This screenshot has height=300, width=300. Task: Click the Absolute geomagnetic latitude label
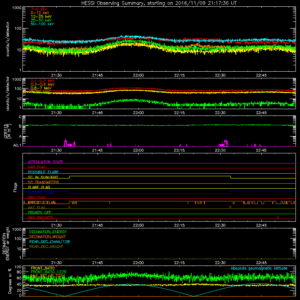click(x=259, y=268)
